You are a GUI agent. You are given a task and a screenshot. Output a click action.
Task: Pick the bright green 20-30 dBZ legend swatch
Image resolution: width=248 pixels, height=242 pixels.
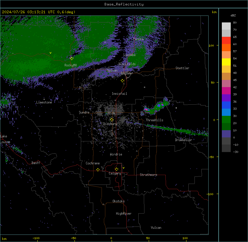coord(226,120)
